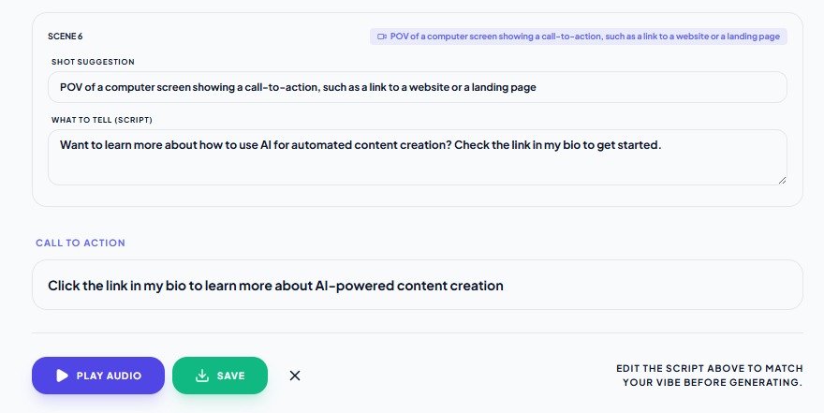The image size is (824, 413).
Task: Click the download arrow icon on Save
Action: (x=201, y=376)
